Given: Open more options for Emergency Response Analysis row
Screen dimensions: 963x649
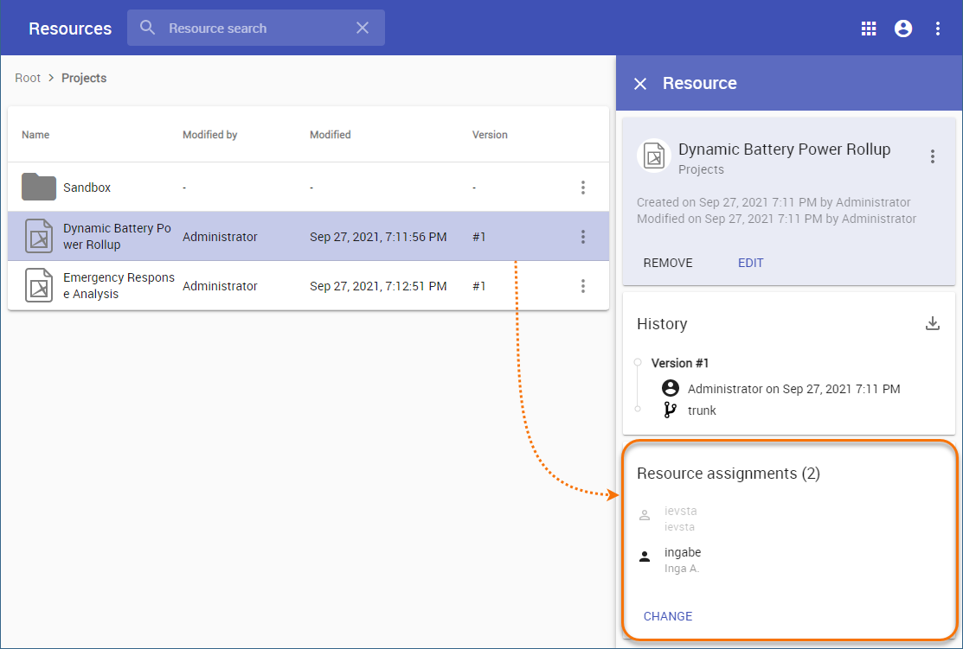Looking at the screenshot, I should point(583,286).
